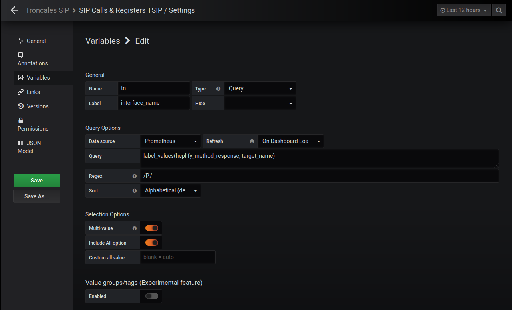Go back using the arrow icon
Viewport: 512px width, 310px height.
click(14, 10)
